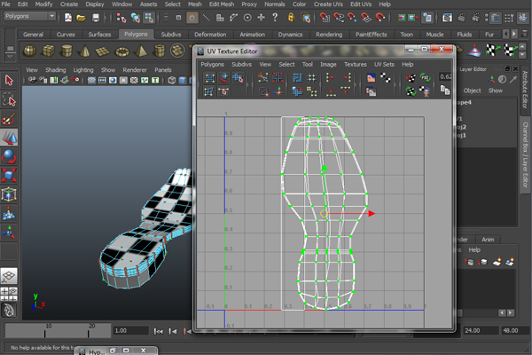Switch to the Rendering shelf tab
The image size is (532, 355).
click(329, 35)
